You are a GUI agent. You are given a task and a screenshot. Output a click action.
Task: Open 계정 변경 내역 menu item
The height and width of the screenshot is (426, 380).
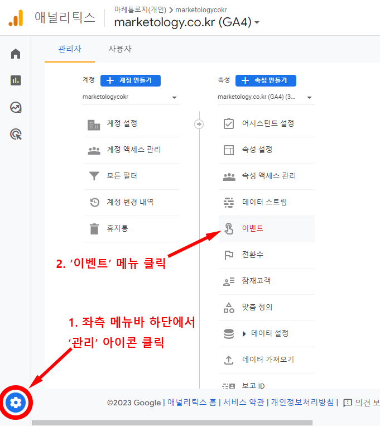coord(132,203)
